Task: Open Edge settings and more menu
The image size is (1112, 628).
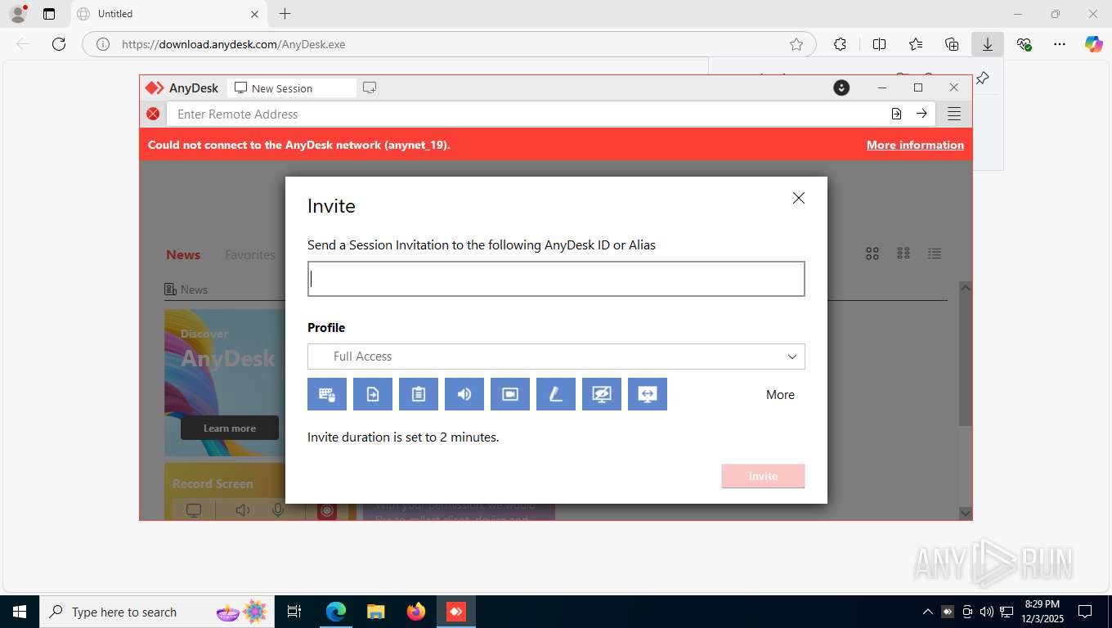Action: point(1060,44)
